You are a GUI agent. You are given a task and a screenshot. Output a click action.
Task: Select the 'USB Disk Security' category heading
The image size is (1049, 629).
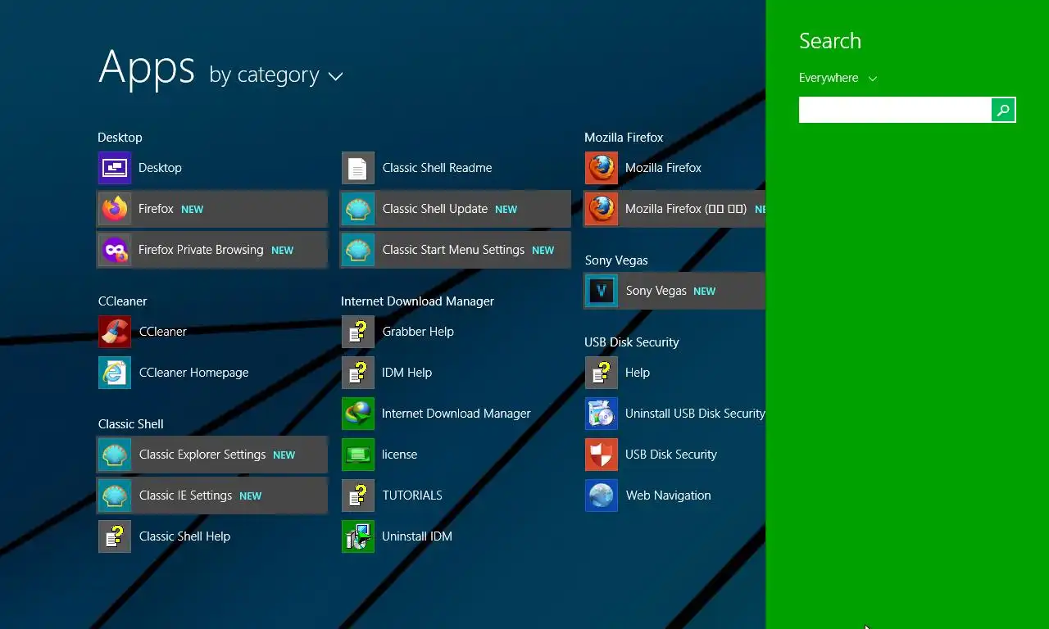point(632,342)
